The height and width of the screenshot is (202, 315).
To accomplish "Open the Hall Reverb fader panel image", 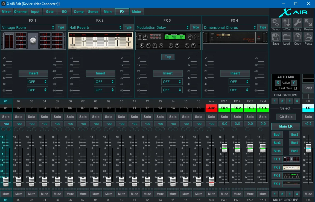I will [101, 41].
